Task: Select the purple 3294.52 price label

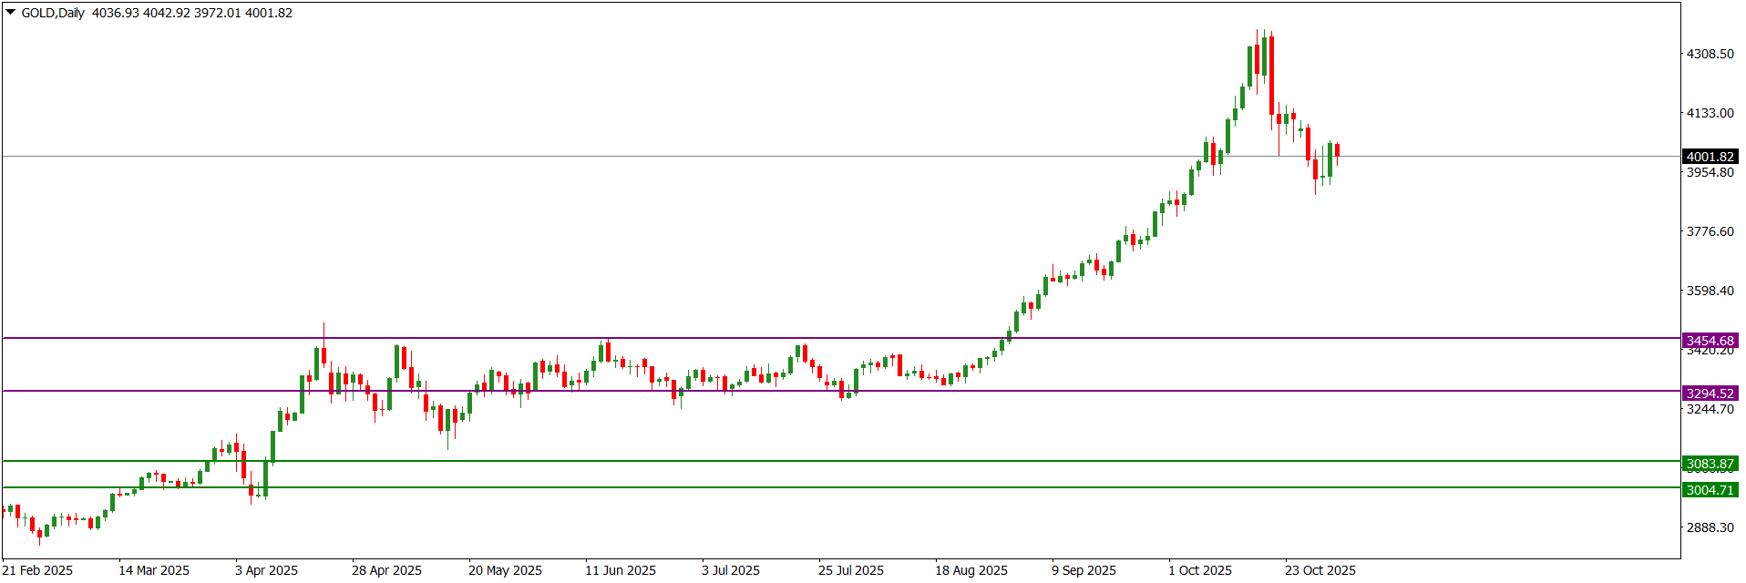Action: point(1710,394)
